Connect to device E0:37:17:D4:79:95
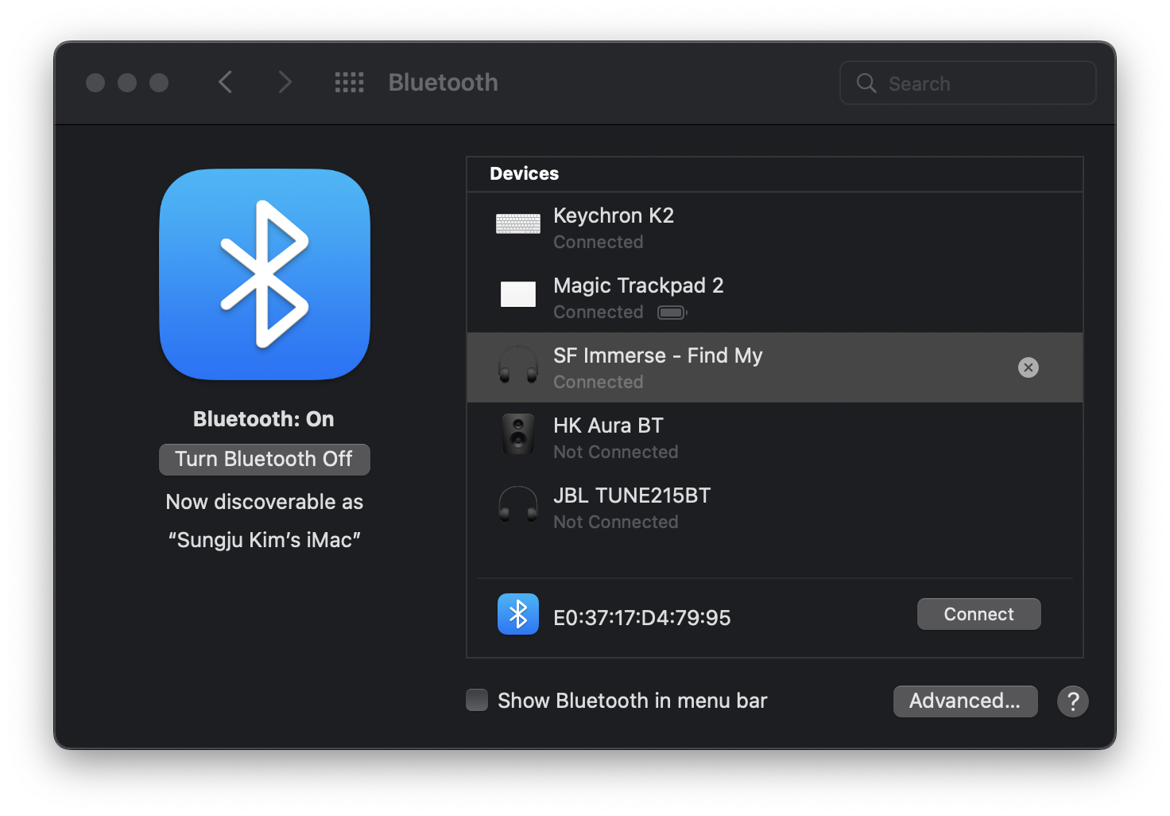This screenshot has height=816, width=1170. tap(979, 614)
